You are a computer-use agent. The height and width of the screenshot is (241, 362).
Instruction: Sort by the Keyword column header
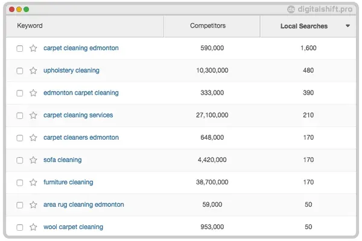click(x=30, y=26)
